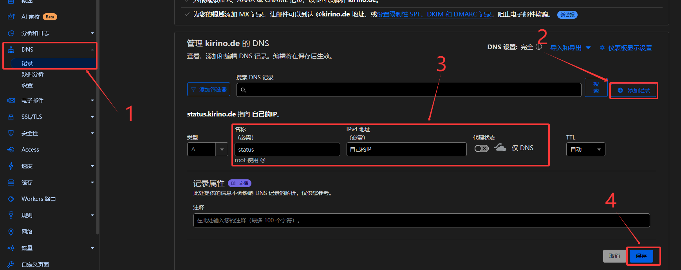Click the SSL/TLS lock icon
This screenshot has width=681, height=270.
11,117
